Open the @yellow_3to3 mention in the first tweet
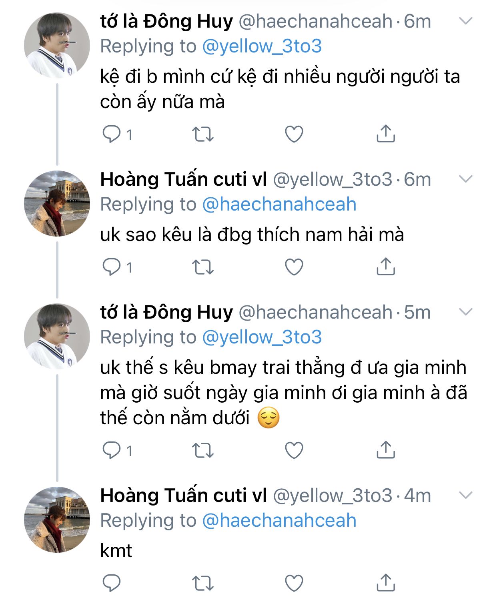The height and width of the screenshot is (602, 497). pos(262,46)
